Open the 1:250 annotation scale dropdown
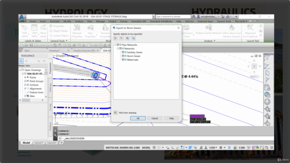Image resolution: width=290 pixels, height=163 pixels. [213, 148]
